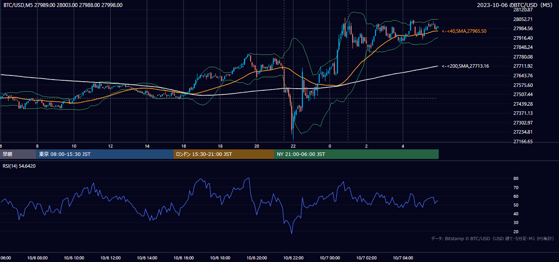Click bottom axis date 10/6 20:00
Viewport: 559px width, 262px height.
point(257,258)
